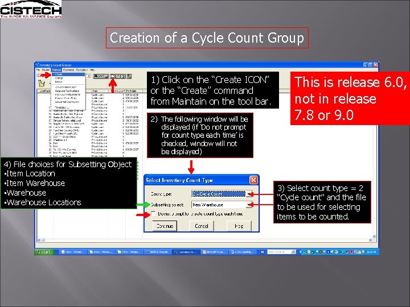410x307 pixels.
Task: Click the search magnifier icon in the taskbar
Action: (293, 252)
